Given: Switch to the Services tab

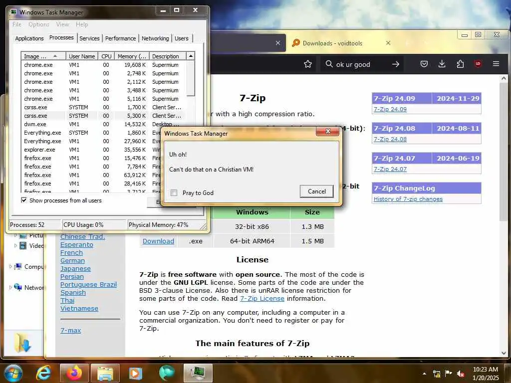Looking at the screenshot, I should point(89,38).
